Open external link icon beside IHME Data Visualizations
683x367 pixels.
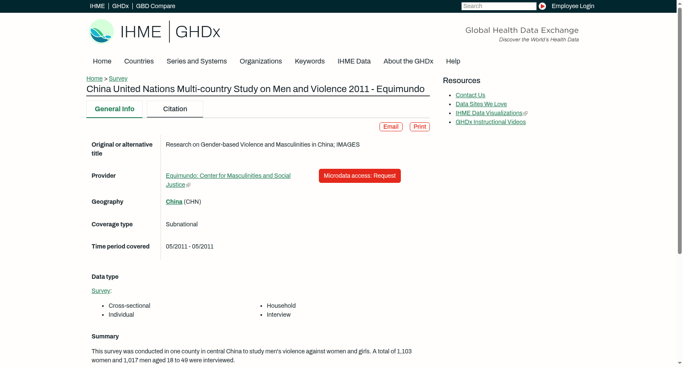coord(525,113)
